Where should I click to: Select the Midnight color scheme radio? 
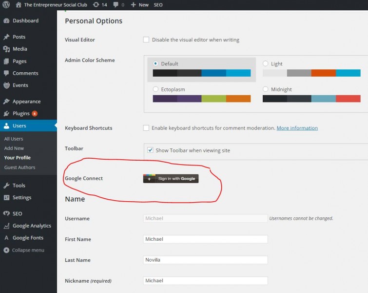click(x=266, y=89)
